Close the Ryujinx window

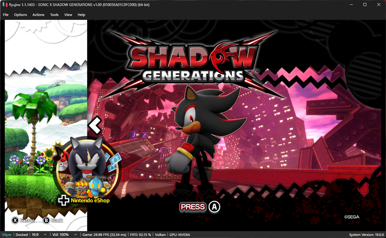[x=379, y=5]
